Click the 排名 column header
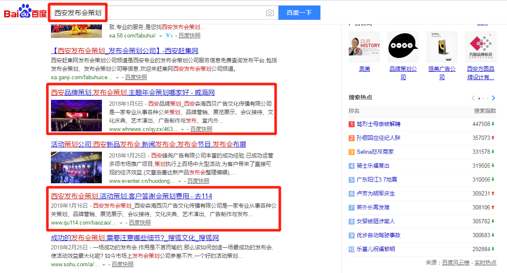Viewport: 507px width, 273px height. click(x=354, y=111)
